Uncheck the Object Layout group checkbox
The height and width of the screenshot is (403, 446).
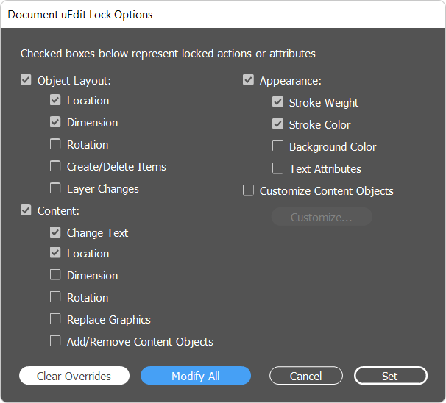(x=26, y=80)
